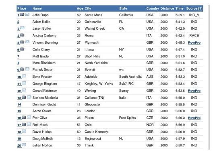Viewport: 215px width, 154px height.
Task: Click the Time column header
Action: tap(179, 8)
